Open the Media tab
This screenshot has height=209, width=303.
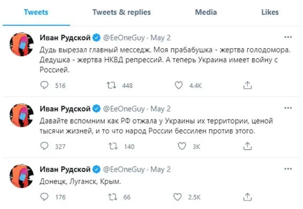(x=206, y=12)
